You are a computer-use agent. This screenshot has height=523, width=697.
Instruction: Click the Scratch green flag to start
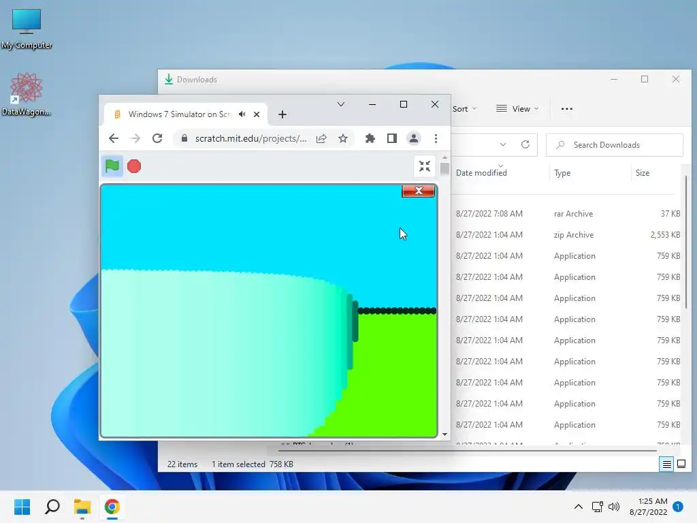(112, 166)
